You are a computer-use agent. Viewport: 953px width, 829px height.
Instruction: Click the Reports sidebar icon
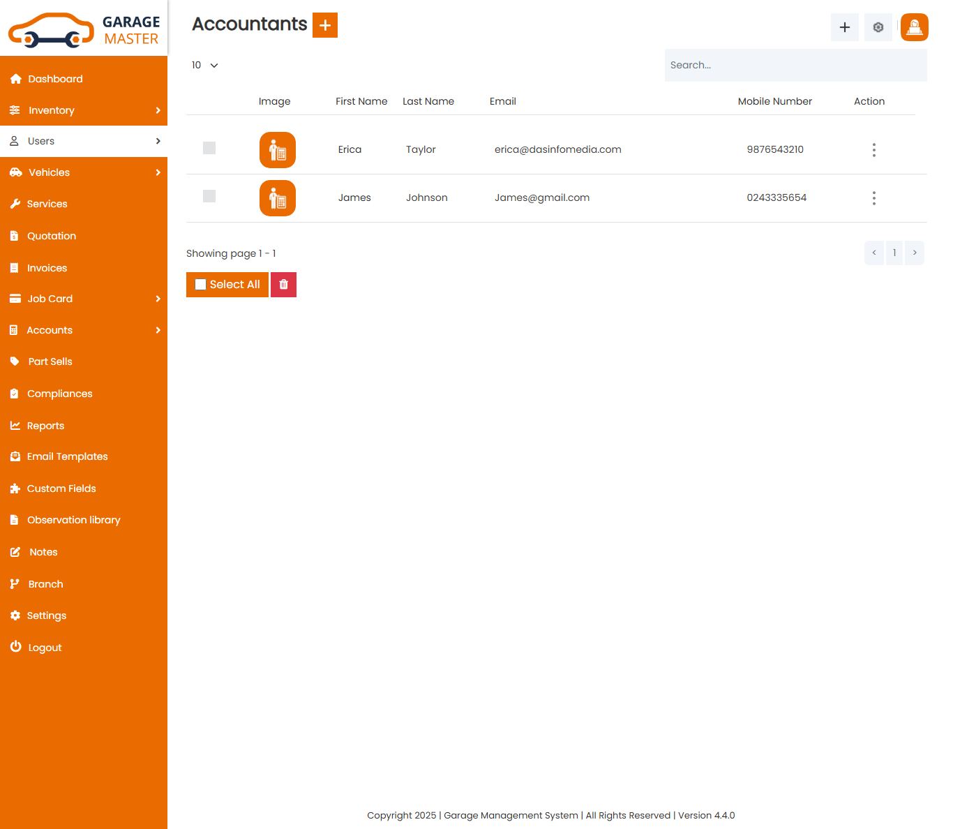pos(15,425)
